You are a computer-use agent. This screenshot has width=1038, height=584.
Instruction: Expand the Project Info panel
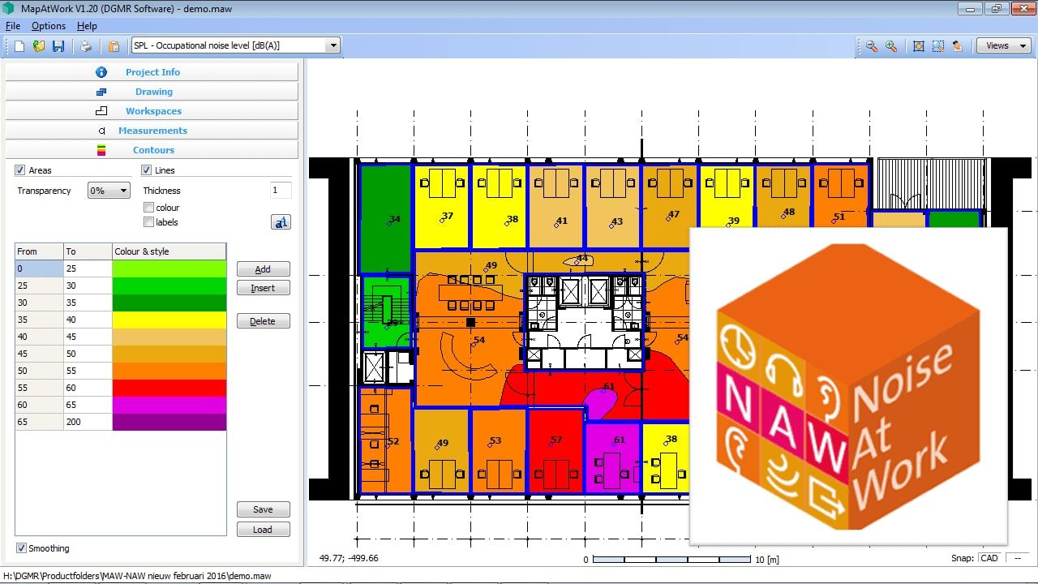[x=152, y=72]
